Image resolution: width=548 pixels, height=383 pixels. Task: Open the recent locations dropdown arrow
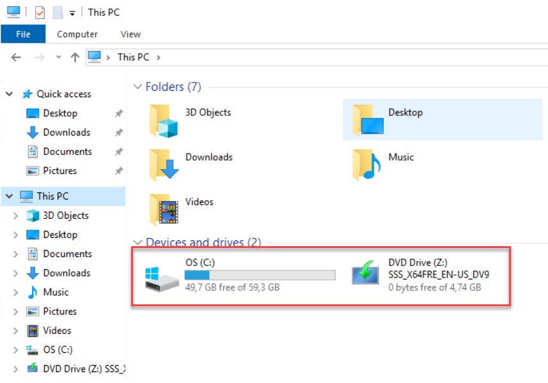[58, 57]
